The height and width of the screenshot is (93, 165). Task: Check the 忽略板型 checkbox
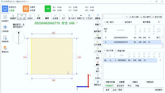coord(145,82)
